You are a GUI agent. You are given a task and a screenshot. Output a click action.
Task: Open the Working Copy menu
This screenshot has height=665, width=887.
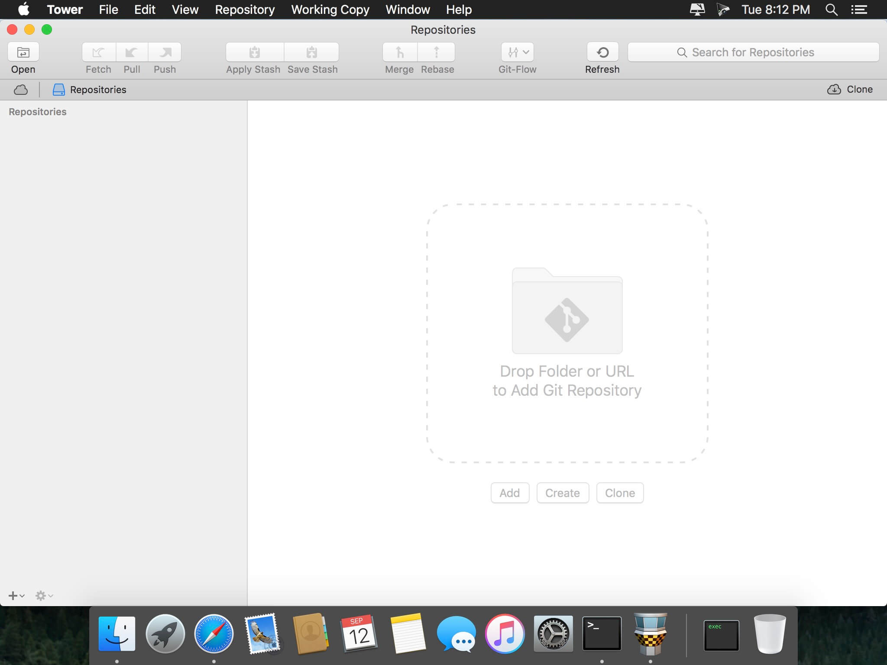click(330, 10)
